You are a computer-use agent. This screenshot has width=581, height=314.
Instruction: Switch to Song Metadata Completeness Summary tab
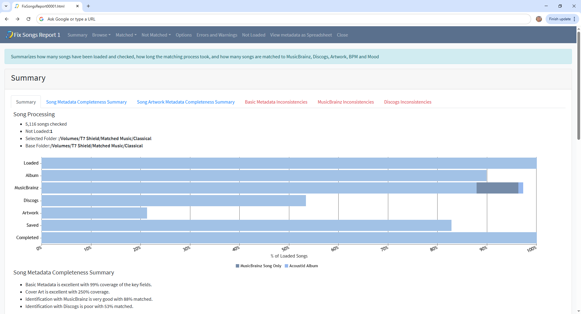(86, 102)
